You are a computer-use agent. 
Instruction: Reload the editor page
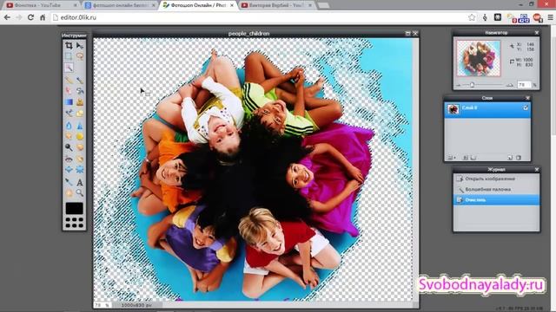point(31,17)
